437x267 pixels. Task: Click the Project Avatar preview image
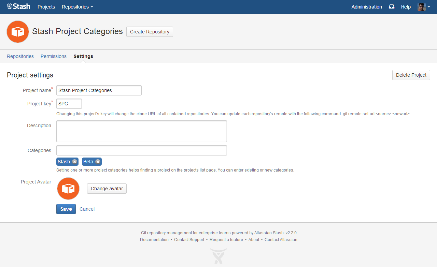(x=68, y=189)
